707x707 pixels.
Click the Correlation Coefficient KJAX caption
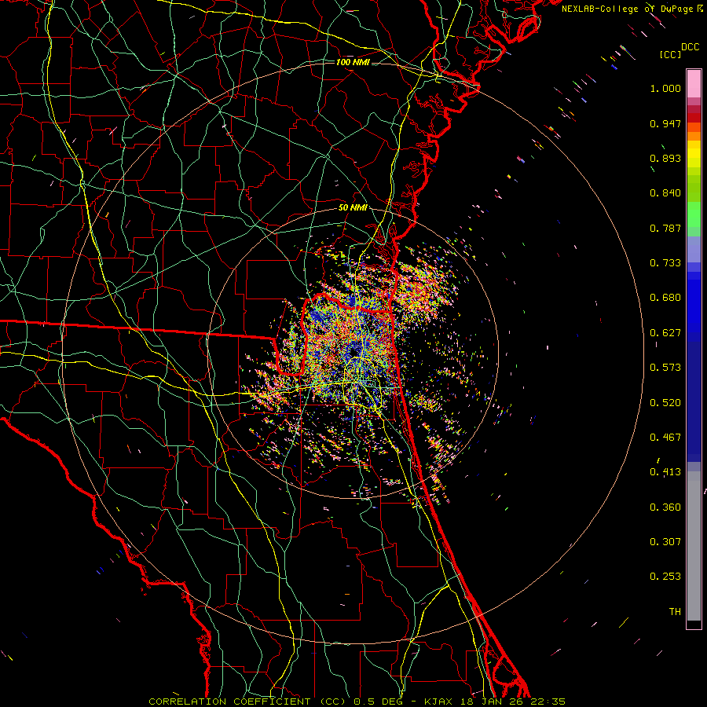pos(357,702)
